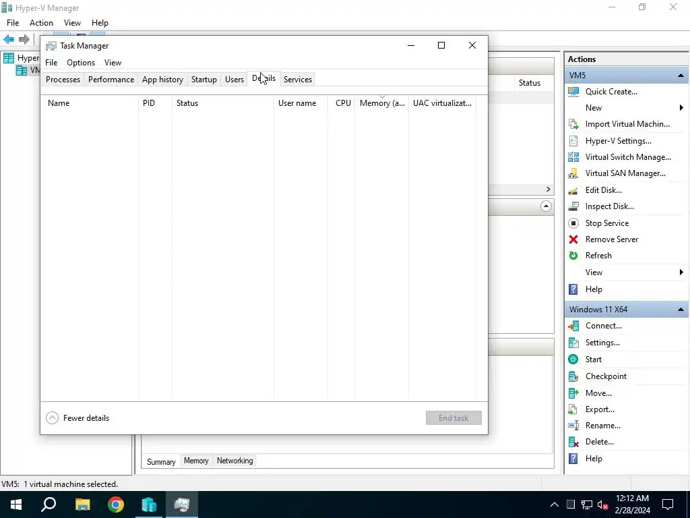Click the clock showing 12:12 AM
This screenshot has height=518, width=690.
pos(632,498)
